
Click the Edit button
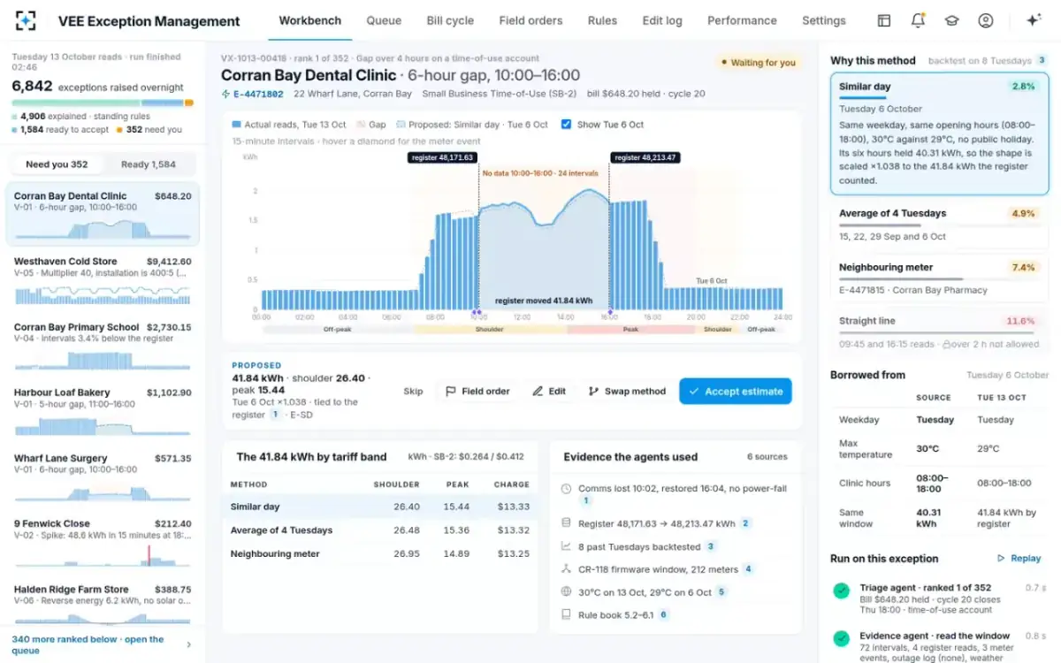[549, 392]
